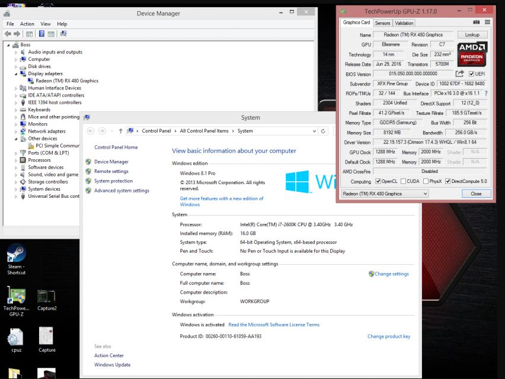Image resolution: width=505 pixels, height=379 pixels.
Task: Click the Up arrow in System window navigation
Action: 120,131
